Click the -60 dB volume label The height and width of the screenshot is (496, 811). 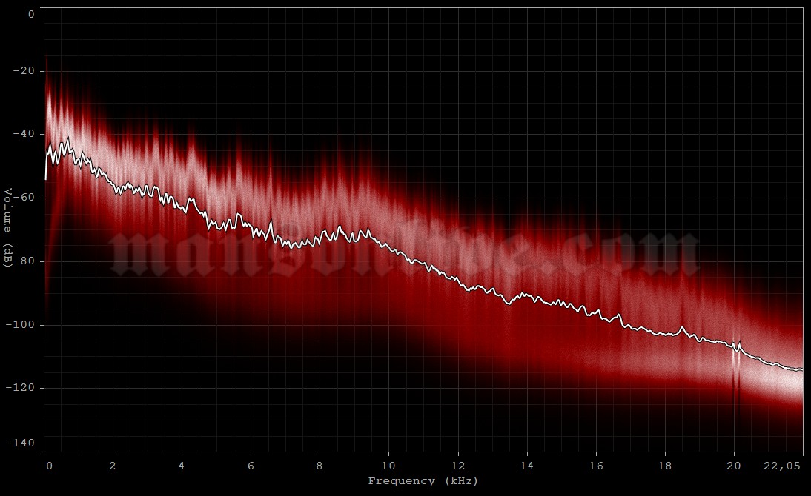(x=24, y=198)
